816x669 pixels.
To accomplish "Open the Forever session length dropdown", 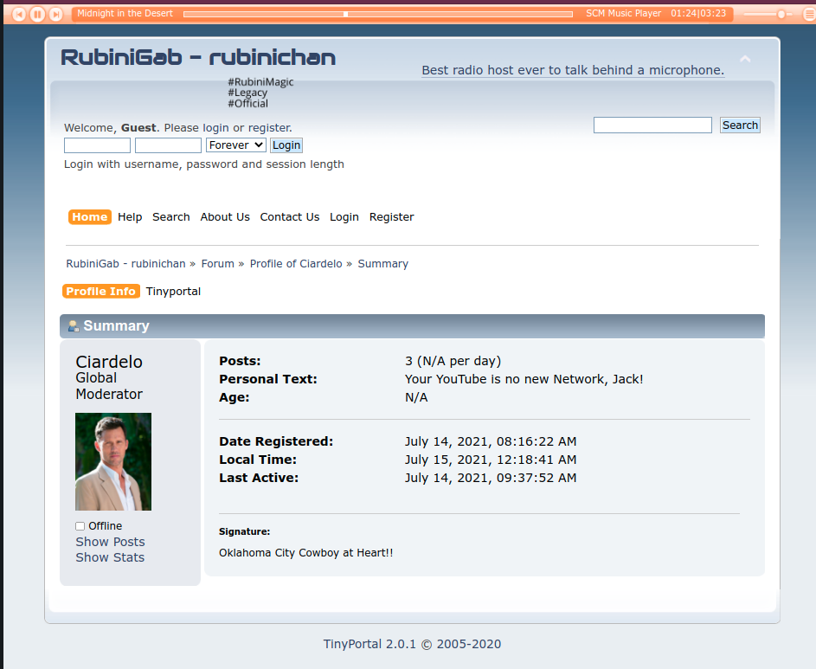I will (236, 145).
